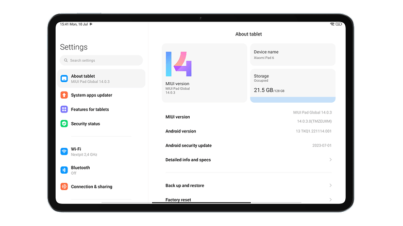Click the About tablet icon in sidebar
This screenshot has width=403, height=226.
tap(64, 79)
